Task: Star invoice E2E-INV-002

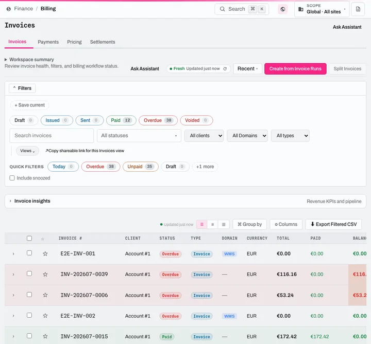Action: pos(45,316)
